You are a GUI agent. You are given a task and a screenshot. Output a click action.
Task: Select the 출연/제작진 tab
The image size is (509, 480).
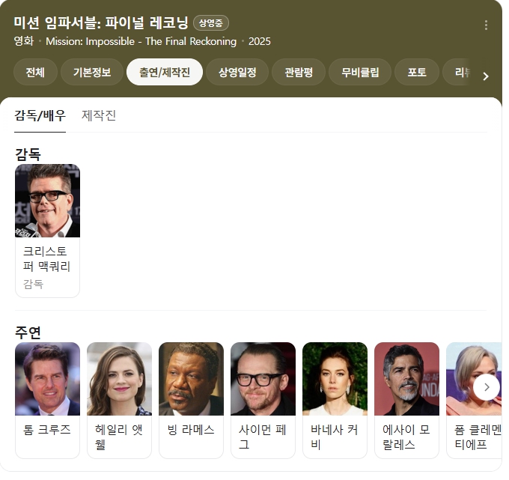point(165,72)
